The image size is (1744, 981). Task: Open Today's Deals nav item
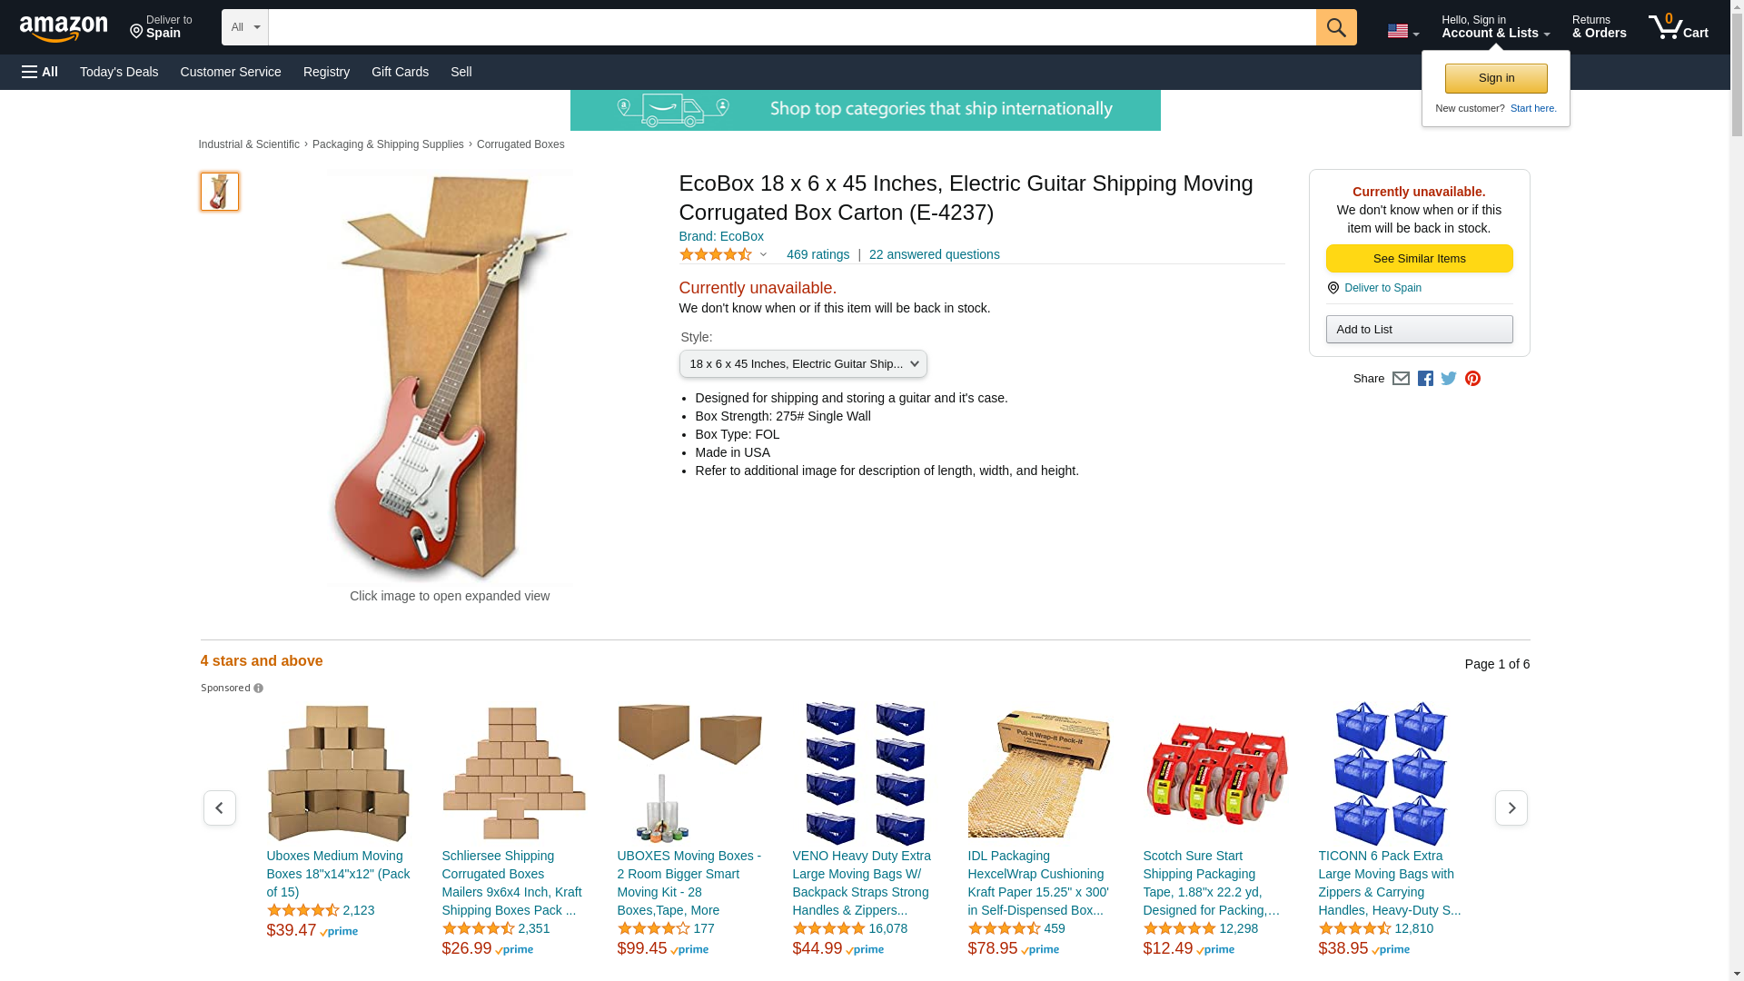point(119,72)
